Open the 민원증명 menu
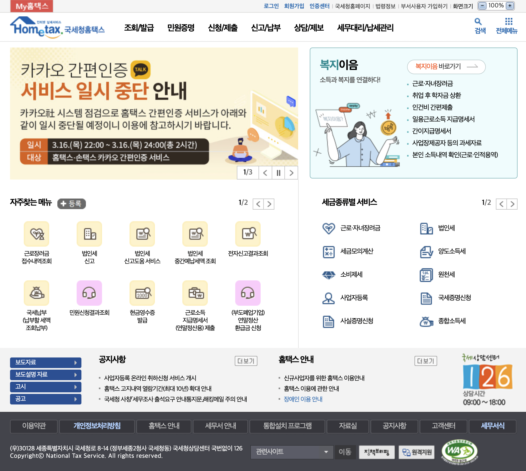 coord(181,27)
